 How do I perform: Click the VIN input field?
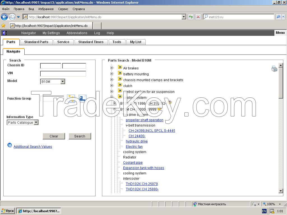(63, 74)
